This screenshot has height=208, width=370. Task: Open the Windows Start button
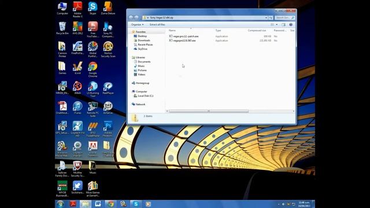click(x=60, y=204)
